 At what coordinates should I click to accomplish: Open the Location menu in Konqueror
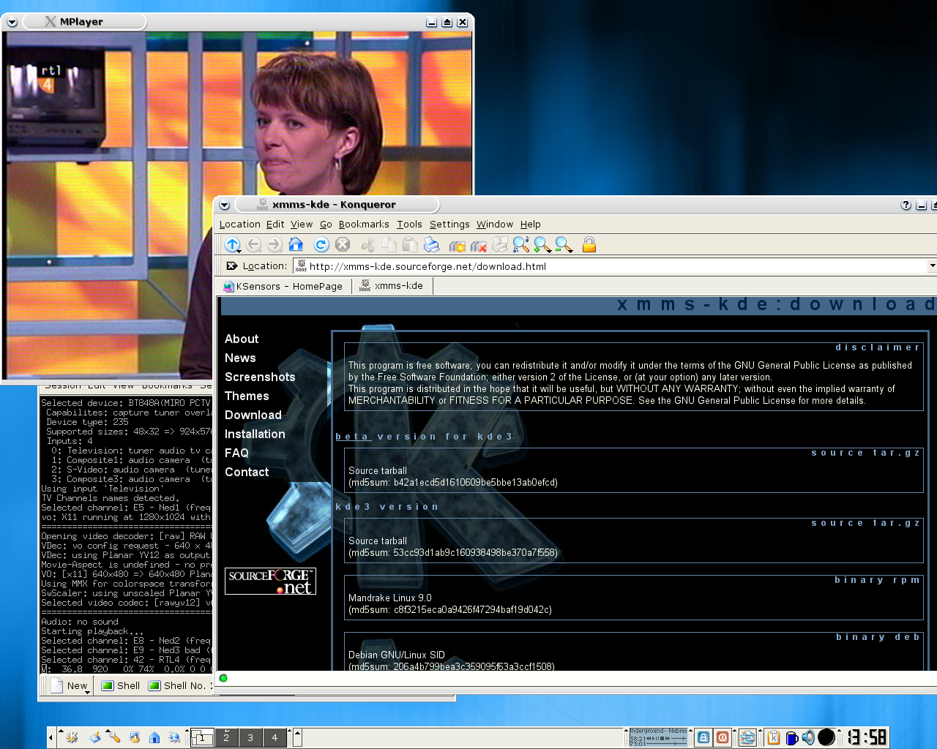pos(239,225)
